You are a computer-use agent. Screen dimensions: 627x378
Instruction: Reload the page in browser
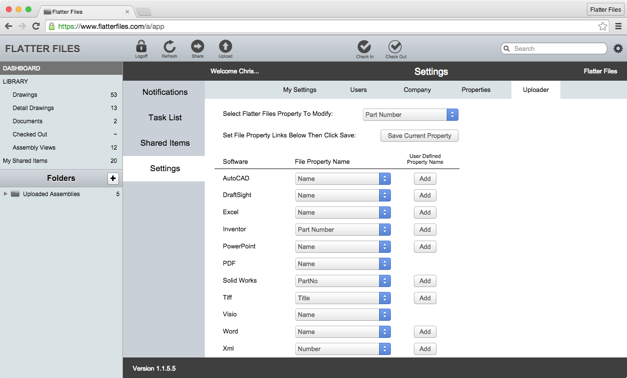click(36, 26)
